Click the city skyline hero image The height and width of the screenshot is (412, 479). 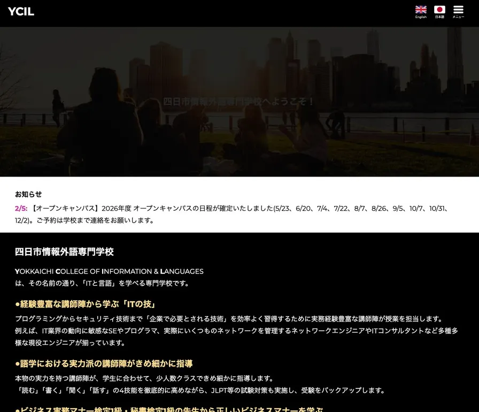coord(239,102)
